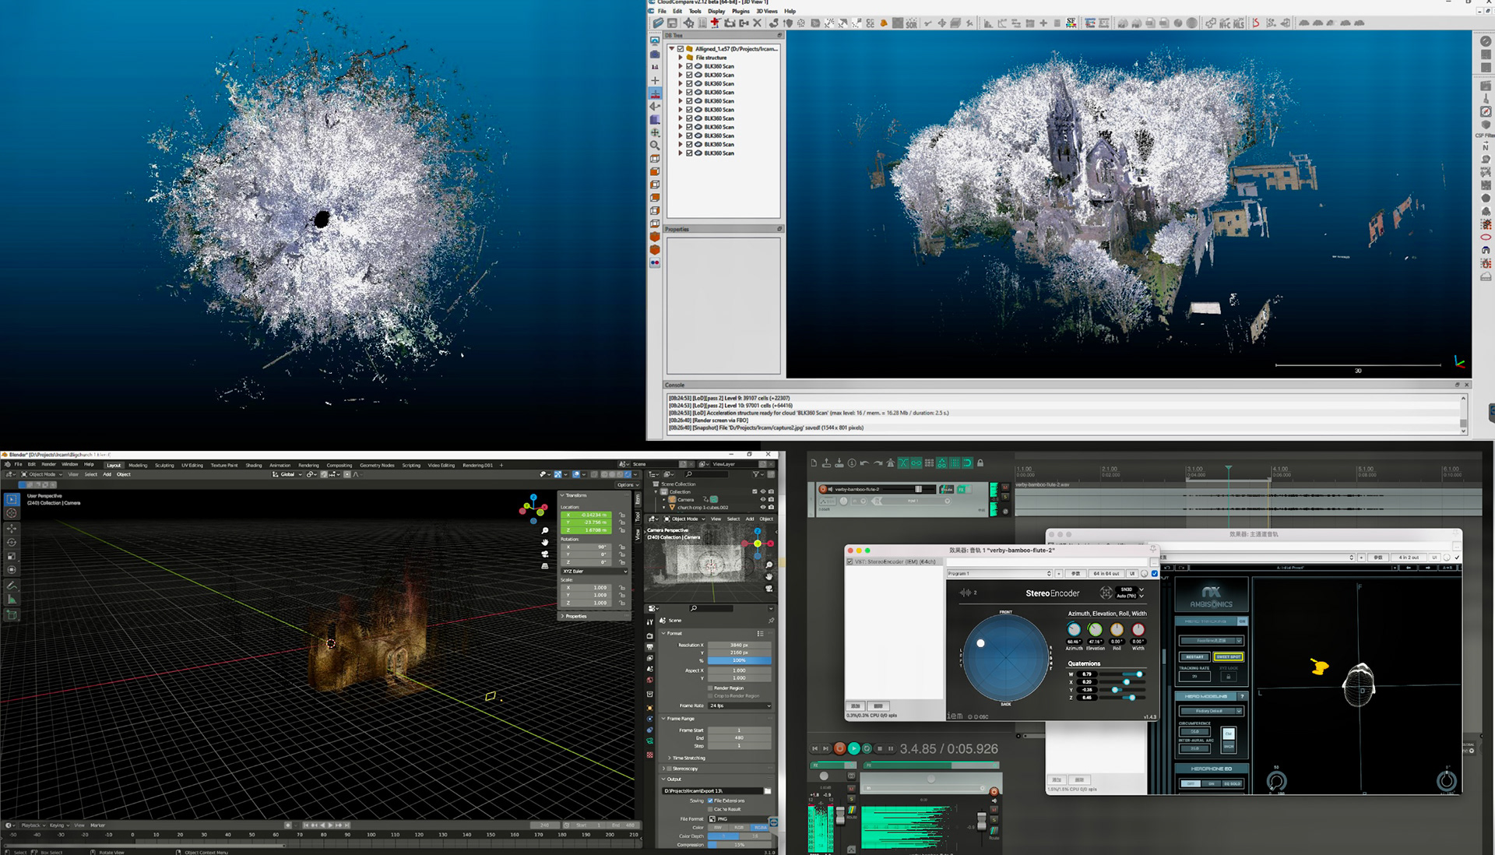Toggle VST StereoEncoder checkbox in FX list
The width and height of the screenshot is (1495, 855).
pos(850,561)
